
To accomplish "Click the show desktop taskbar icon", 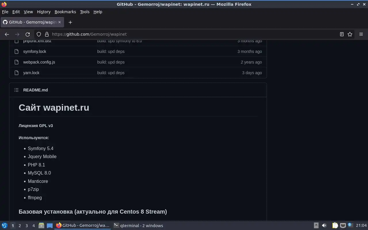I will [49, 225].
